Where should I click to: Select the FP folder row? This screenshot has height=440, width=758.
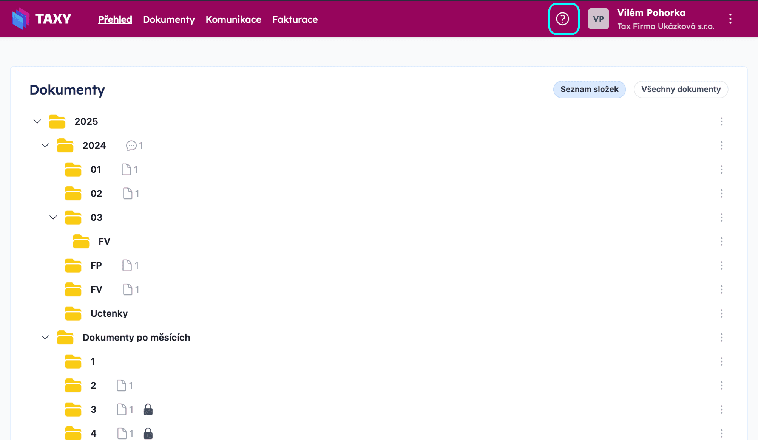pyautogui.click(x=96, y=265)
